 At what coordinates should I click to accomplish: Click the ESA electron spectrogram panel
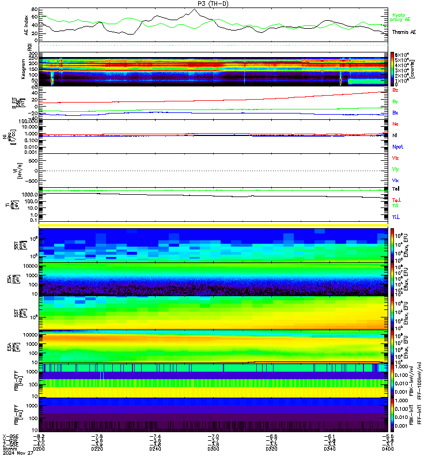pyautogui.click(x=213, y=347)
